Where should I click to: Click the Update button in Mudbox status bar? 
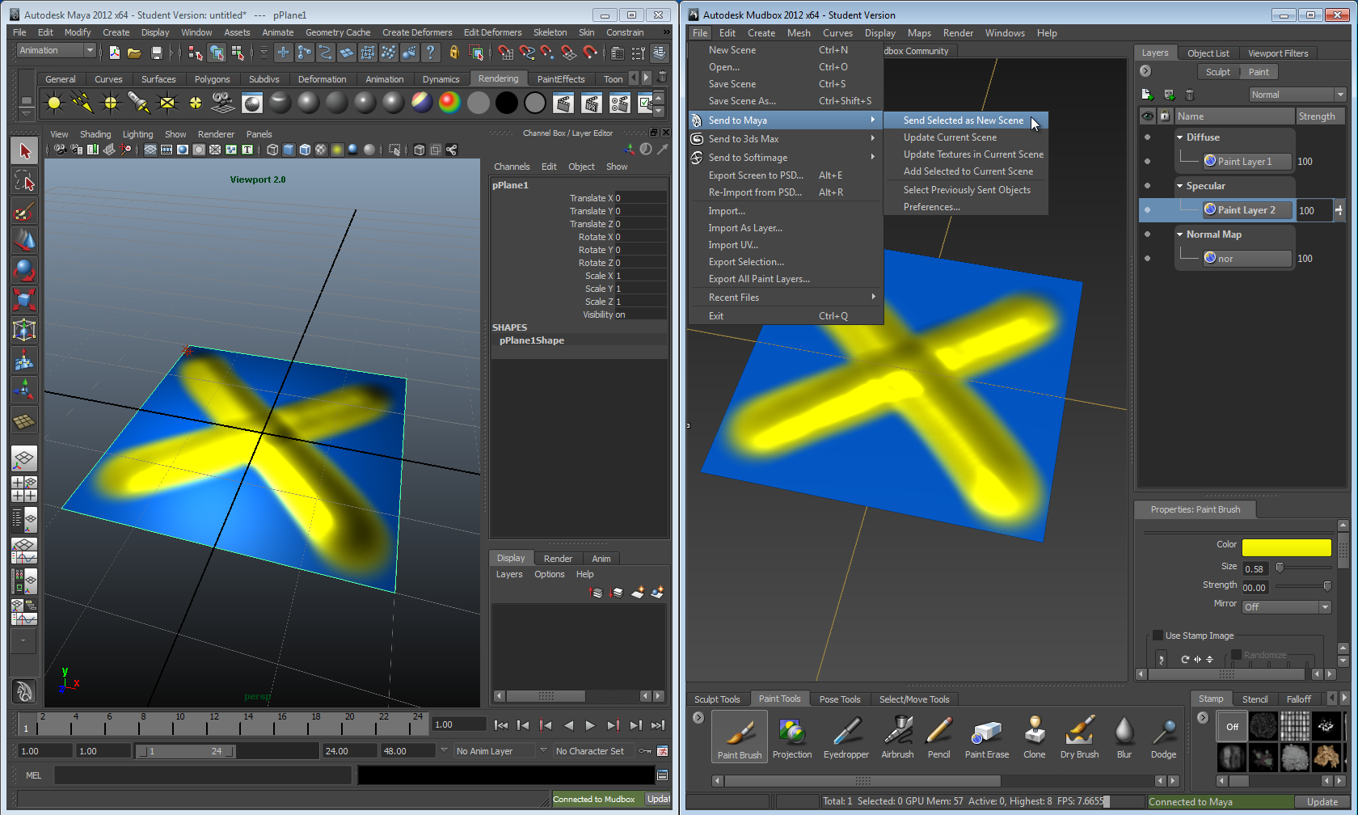click(1322, 802)
